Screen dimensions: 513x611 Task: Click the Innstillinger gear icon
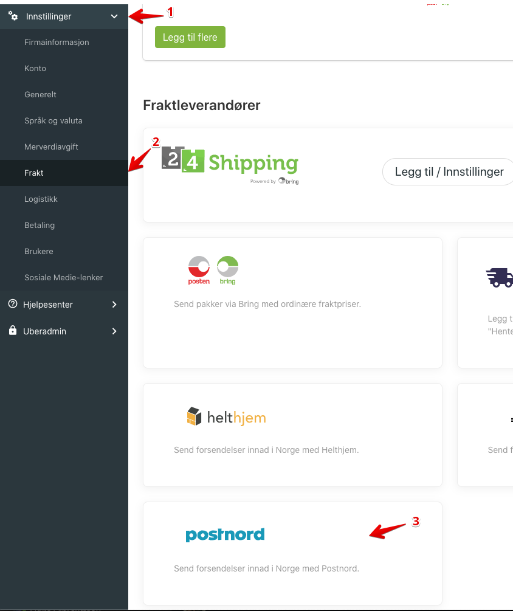[13, 16]
